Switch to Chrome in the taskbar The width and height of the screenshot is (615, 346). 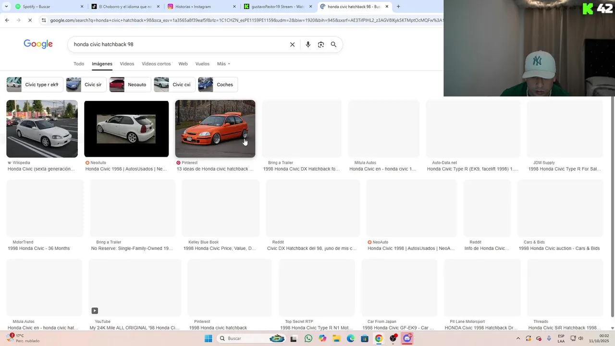379,338
